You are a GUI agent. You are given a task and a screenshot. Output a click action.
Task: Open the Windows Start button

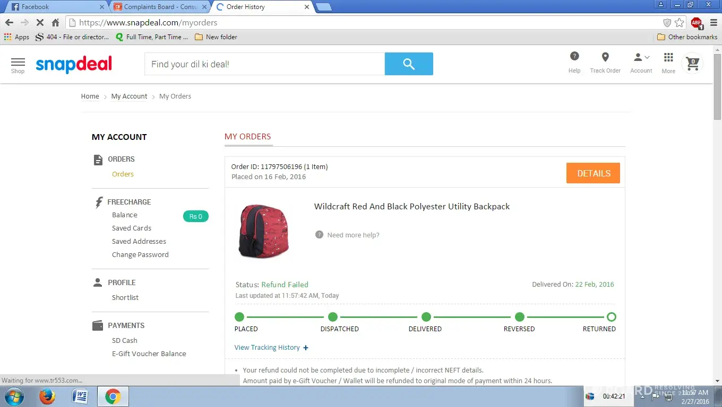[x=14, y=396]
